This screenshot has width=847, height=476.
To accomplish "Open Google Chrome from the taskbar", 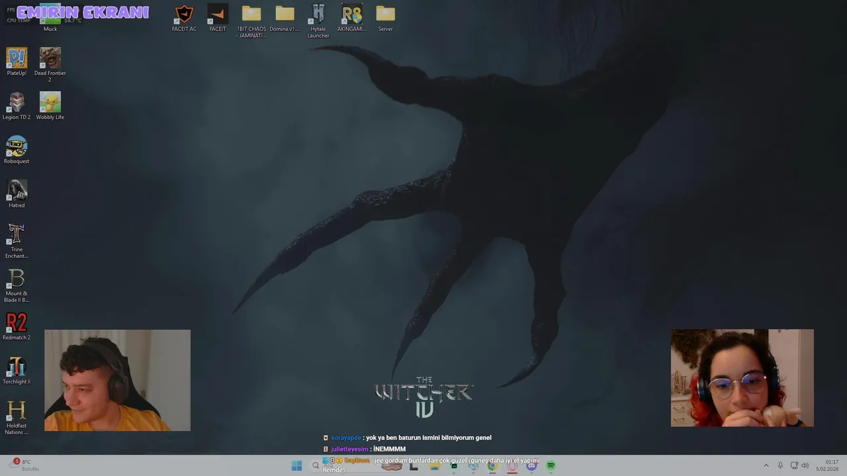I will coord(492,466).
